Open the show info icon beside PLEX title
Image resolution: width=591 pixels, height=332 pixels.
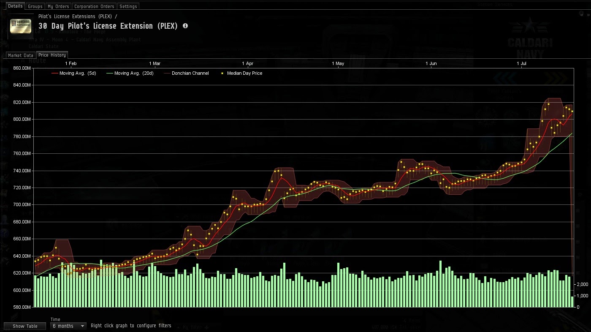click(x=185, y=26)
